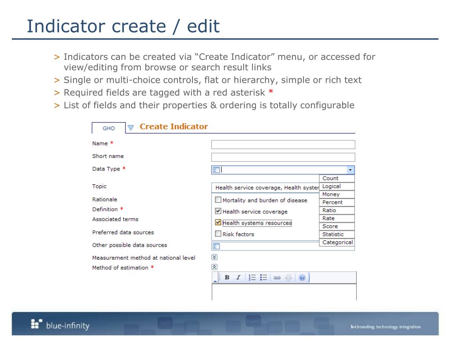Click inside Method of estimation text area
The height and width of the screenshot is (338, 451).
click(284, 292)
